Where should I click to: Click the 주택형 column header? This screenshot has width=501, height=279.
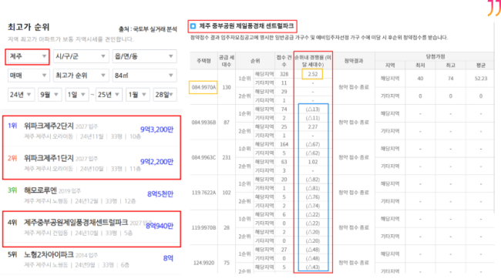click(203, 61)
